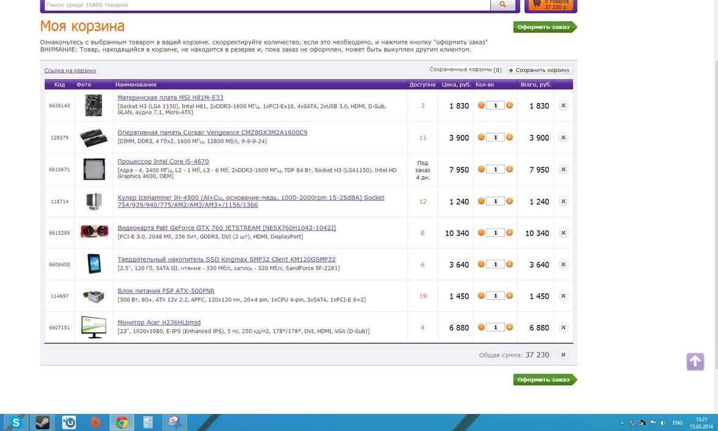
Task: Click Corsair memory product photo
Action: [x=94, y=138]
